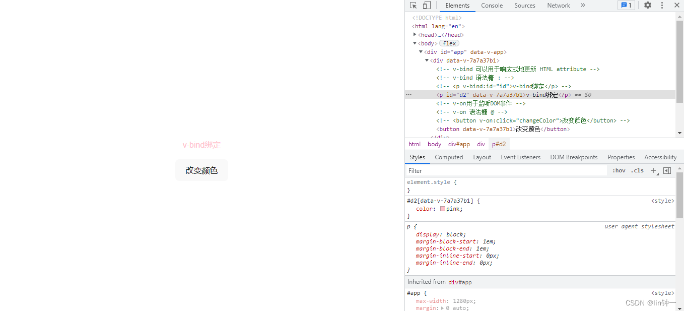The height and width of the screenshot is (311, 684).
Task: Switch to the Console tab
Action: [492, 6]
